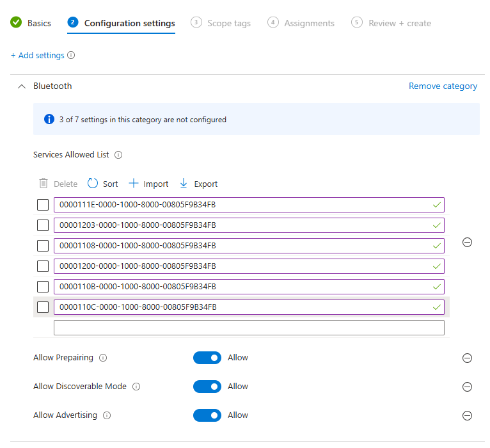This screenshot has height=448, width=490.
Task: Tick the checkbox for 0000110C service entry
Action: point(43,307)
